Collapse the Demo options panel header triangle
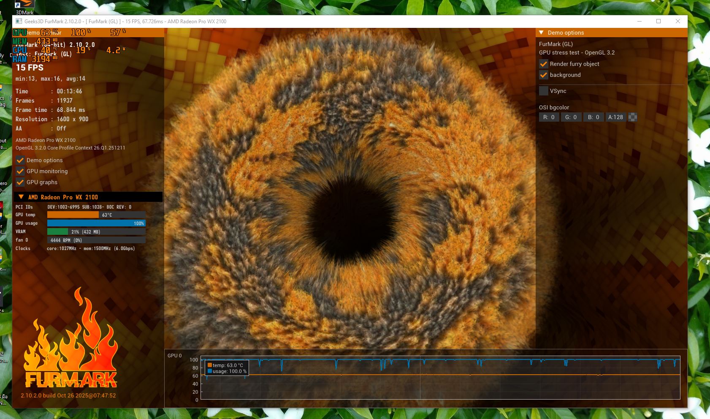 coord(541,33)
